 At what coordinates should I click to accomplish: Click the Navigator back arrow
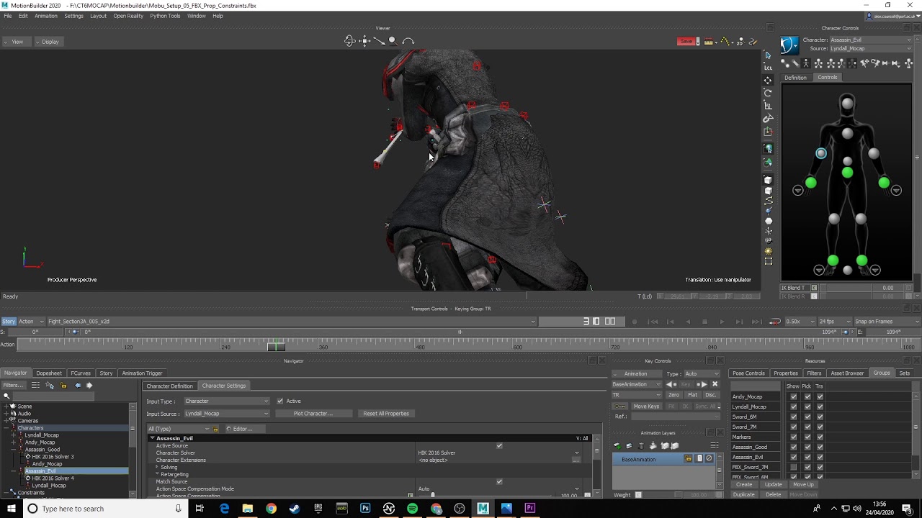tap(77, 385)
